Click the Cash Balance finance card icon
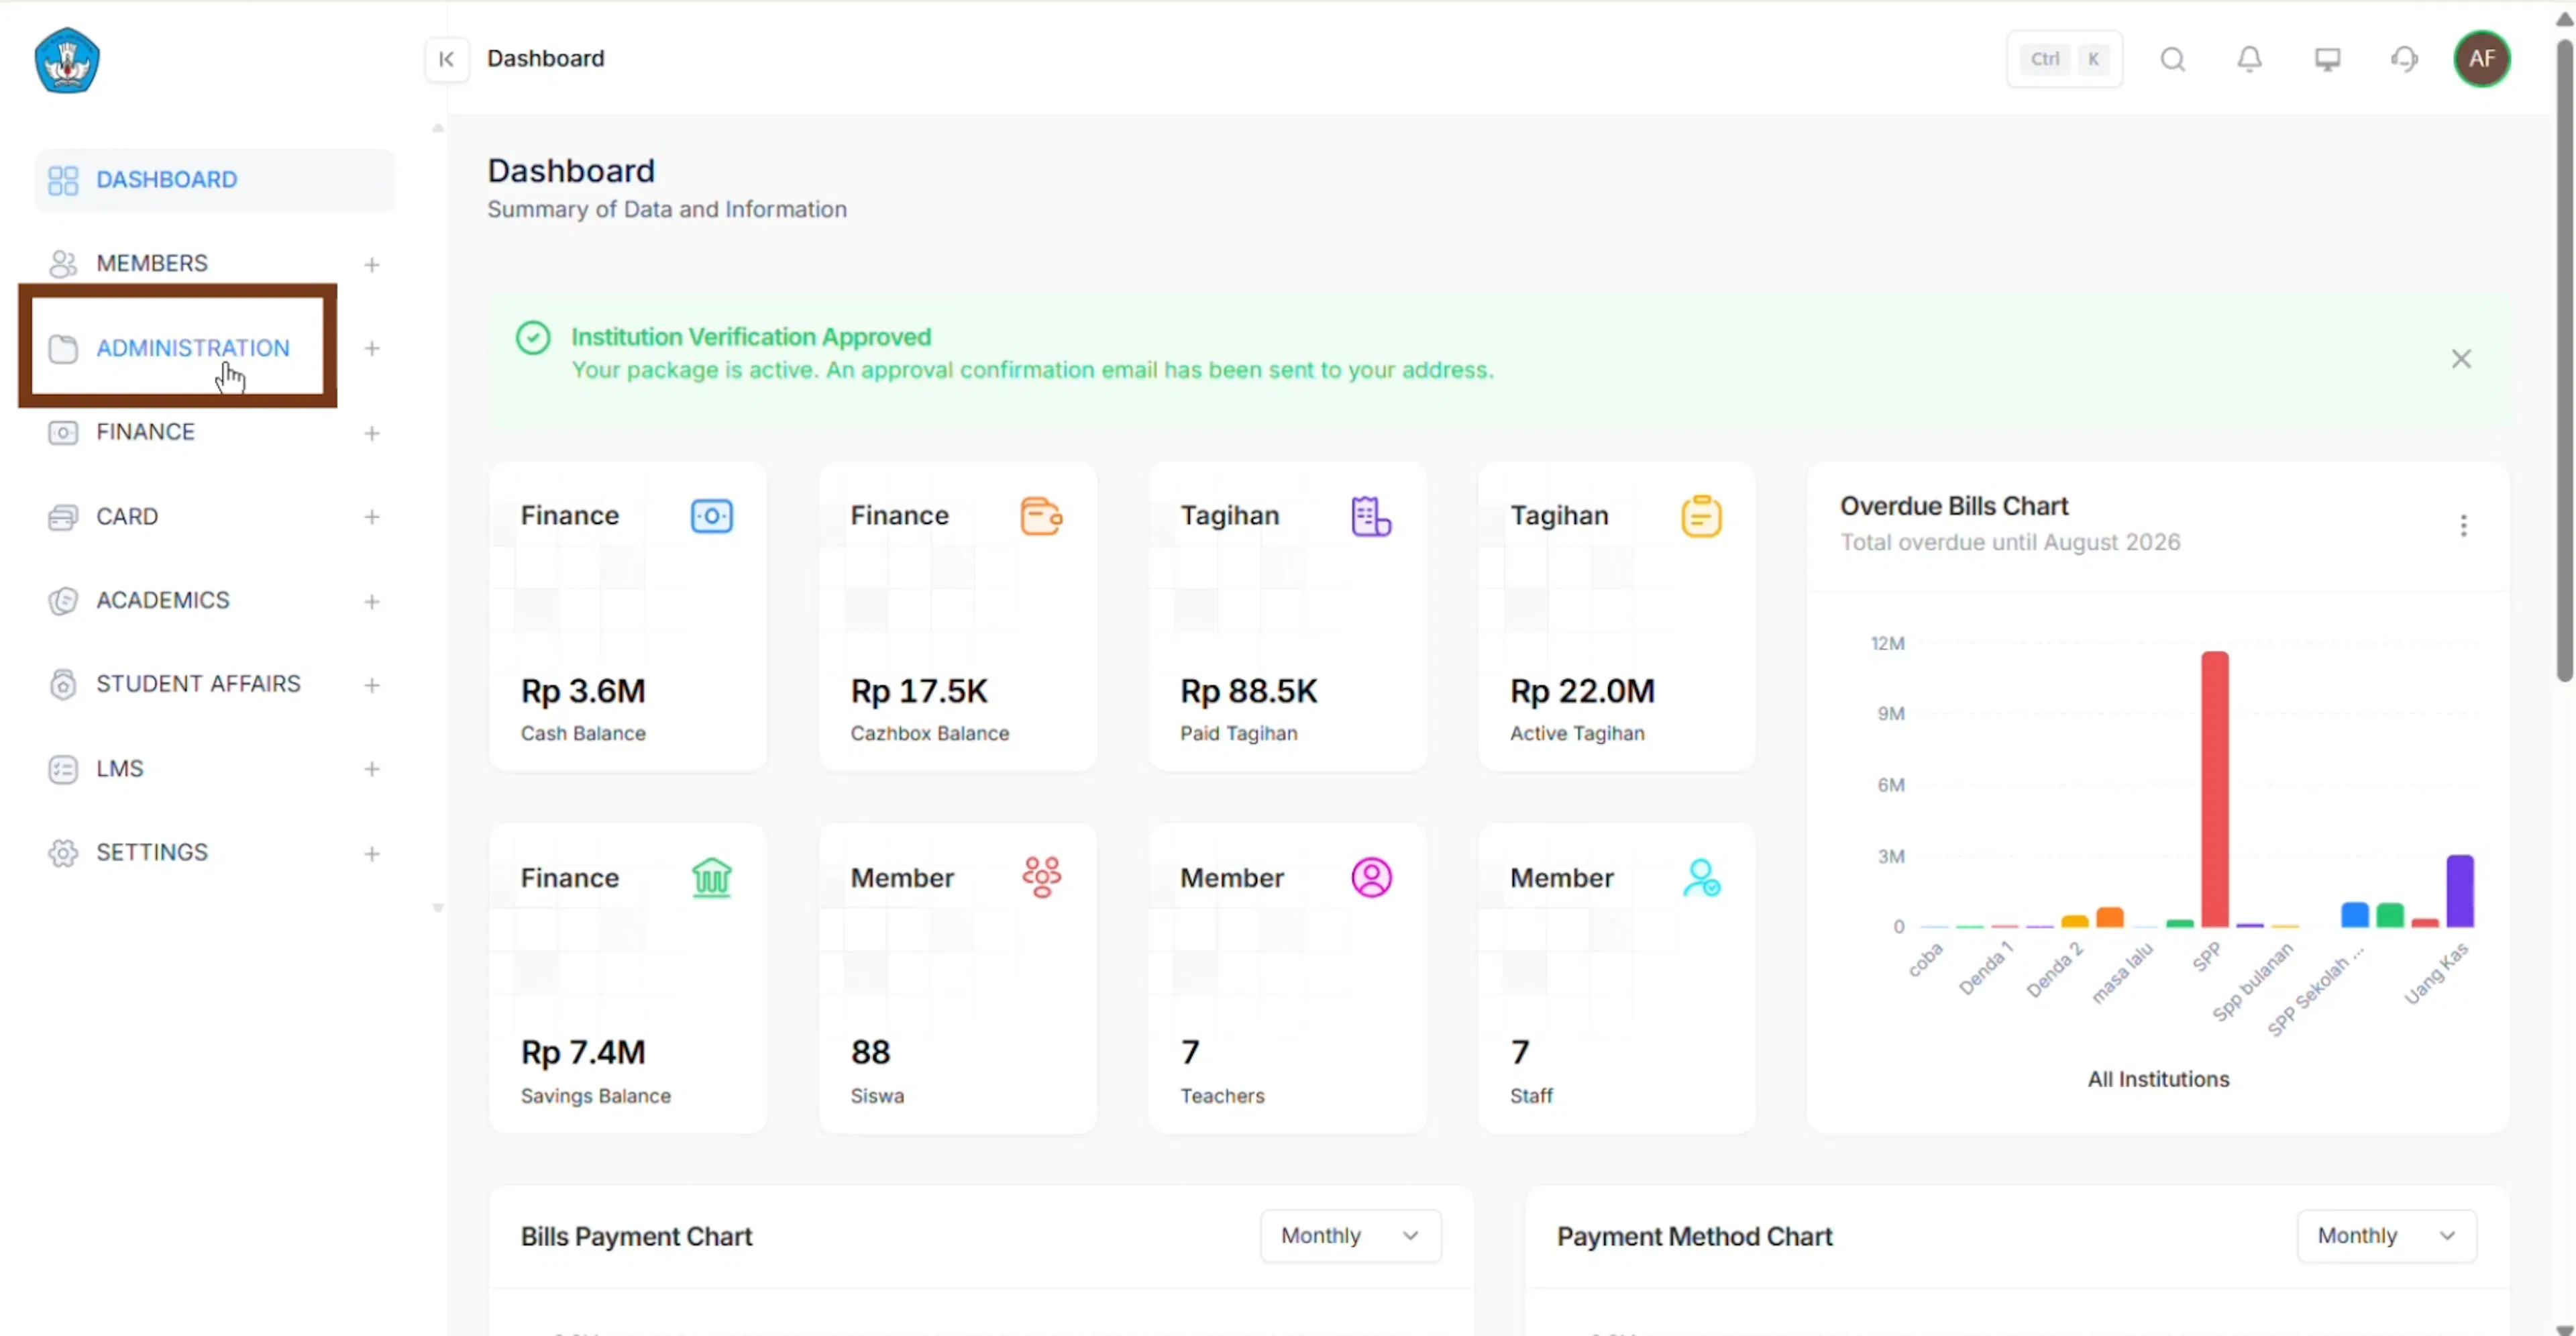The width and height of the screenshot is (2576, 1336). tap(711, 516)
